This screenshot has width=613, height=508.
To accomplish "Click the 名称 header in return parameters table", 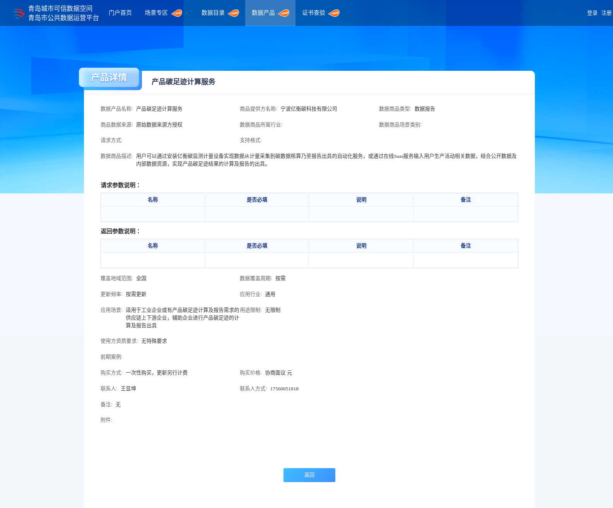I will point(153,246).
